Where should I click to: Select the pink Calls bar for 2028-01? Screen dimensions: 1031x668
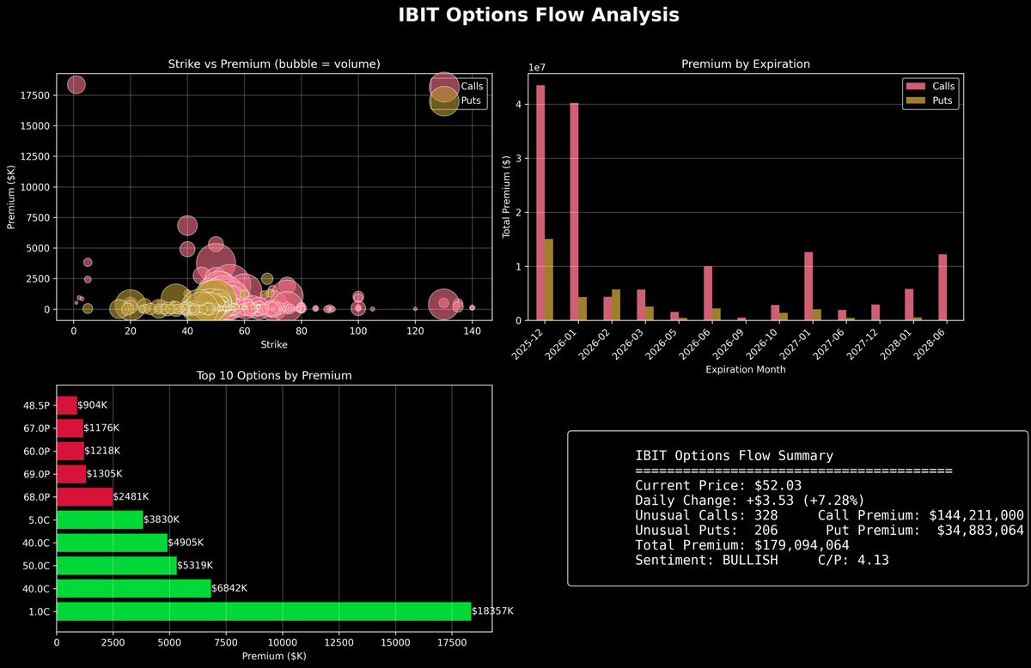click(x=909, y=304)
